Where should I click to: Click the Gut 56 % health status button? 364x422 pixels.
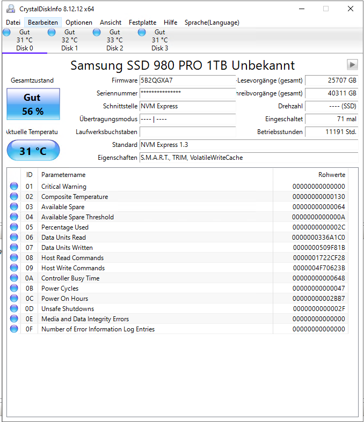click(33, 104)
